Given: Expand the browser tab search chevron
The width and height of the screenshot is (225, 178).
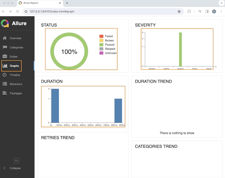Looking at the screenshot, I should (x=220, y=3).
